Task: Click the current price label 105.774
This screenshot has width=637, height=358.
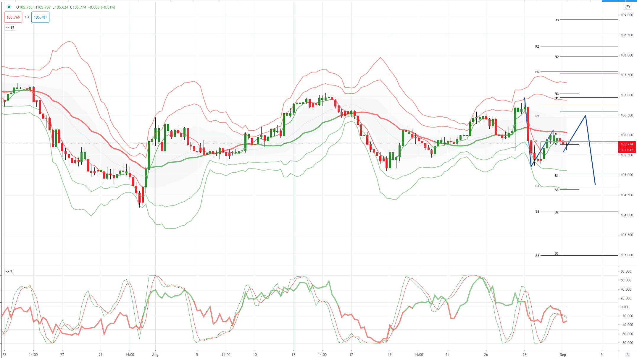Action: click(627, 144)
